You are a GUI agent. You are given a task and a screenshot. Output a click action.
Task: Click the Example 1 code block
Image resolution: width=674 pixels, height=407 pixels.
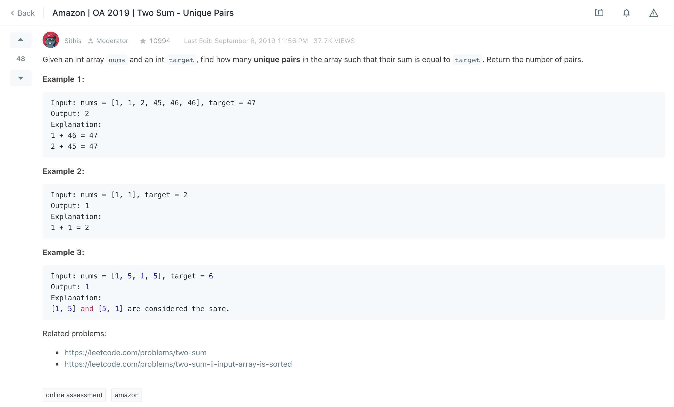(353, 124)
